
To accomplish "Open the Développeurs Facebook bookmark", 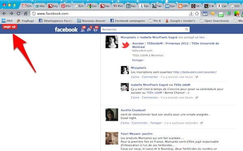I will coord(55,21).
